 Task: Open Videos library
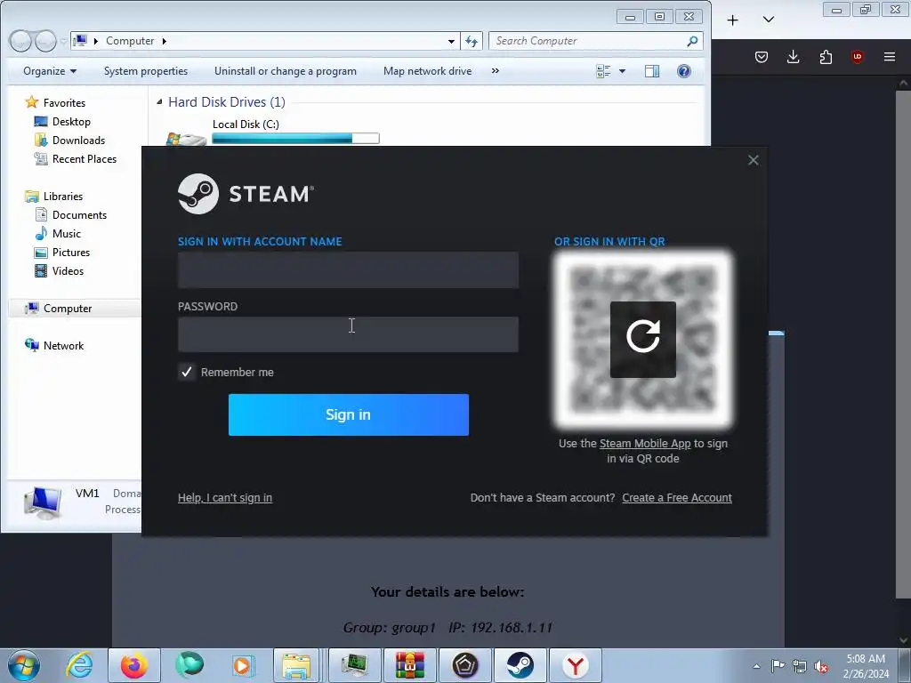[x=68, y=270]
